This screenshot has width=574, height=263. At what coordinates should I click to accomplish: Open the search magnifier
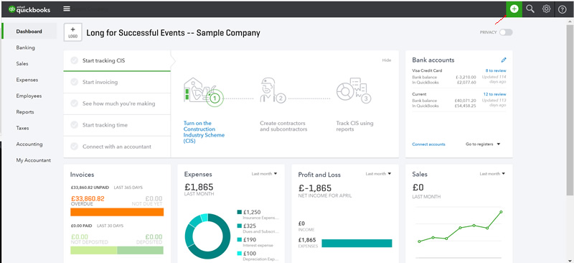pyautogui.click(x=530, y=9)
